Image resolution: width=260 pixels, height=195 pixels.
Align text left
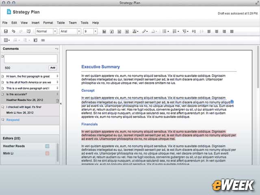tap(209, 32)
